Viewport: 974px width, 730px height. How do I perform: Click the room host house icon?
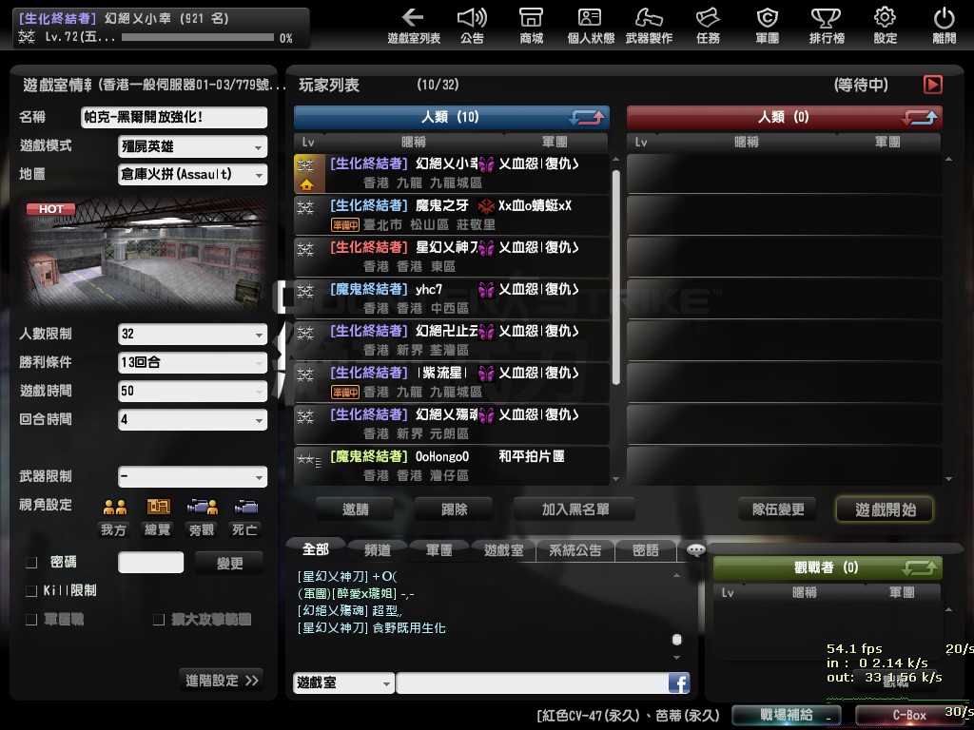pyautogui.click(x=306, y=185)
